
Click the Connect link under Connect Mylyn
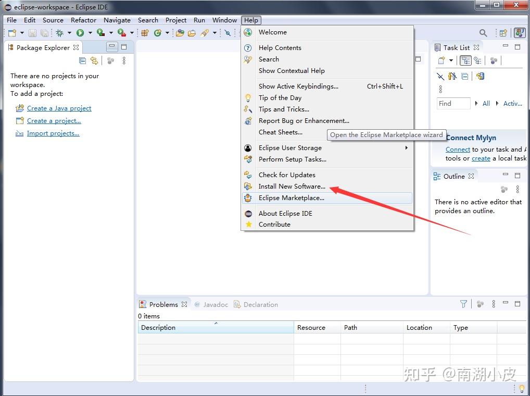click(x=458, y=150)
